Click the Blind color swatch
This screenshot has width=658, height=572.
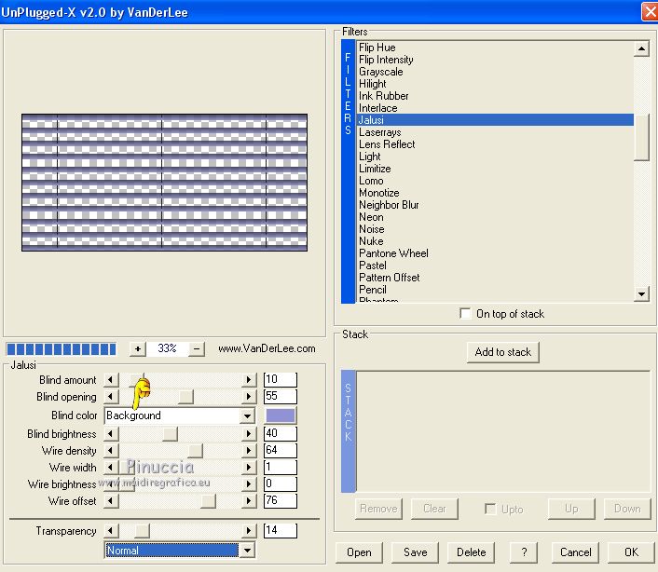coord(281,415)
